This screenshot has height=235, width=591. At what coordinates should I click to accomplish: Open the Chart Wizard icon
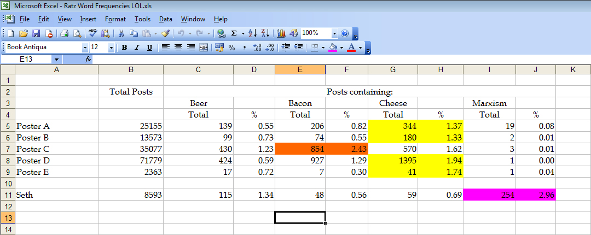281,33
